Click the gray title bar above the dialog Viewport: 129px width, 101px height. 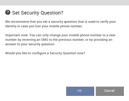coord(64,3)
